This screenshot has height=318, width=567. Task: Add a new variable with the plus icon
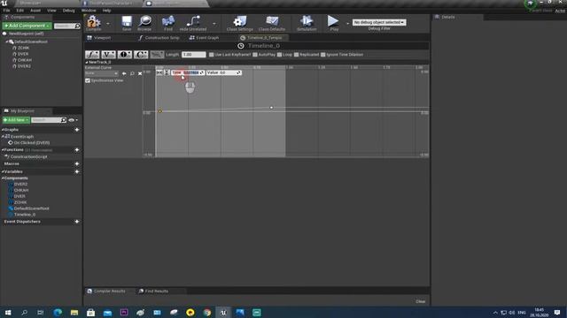click(77, 171)
